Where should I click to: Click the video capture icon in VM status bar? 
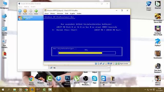point(111,64)
